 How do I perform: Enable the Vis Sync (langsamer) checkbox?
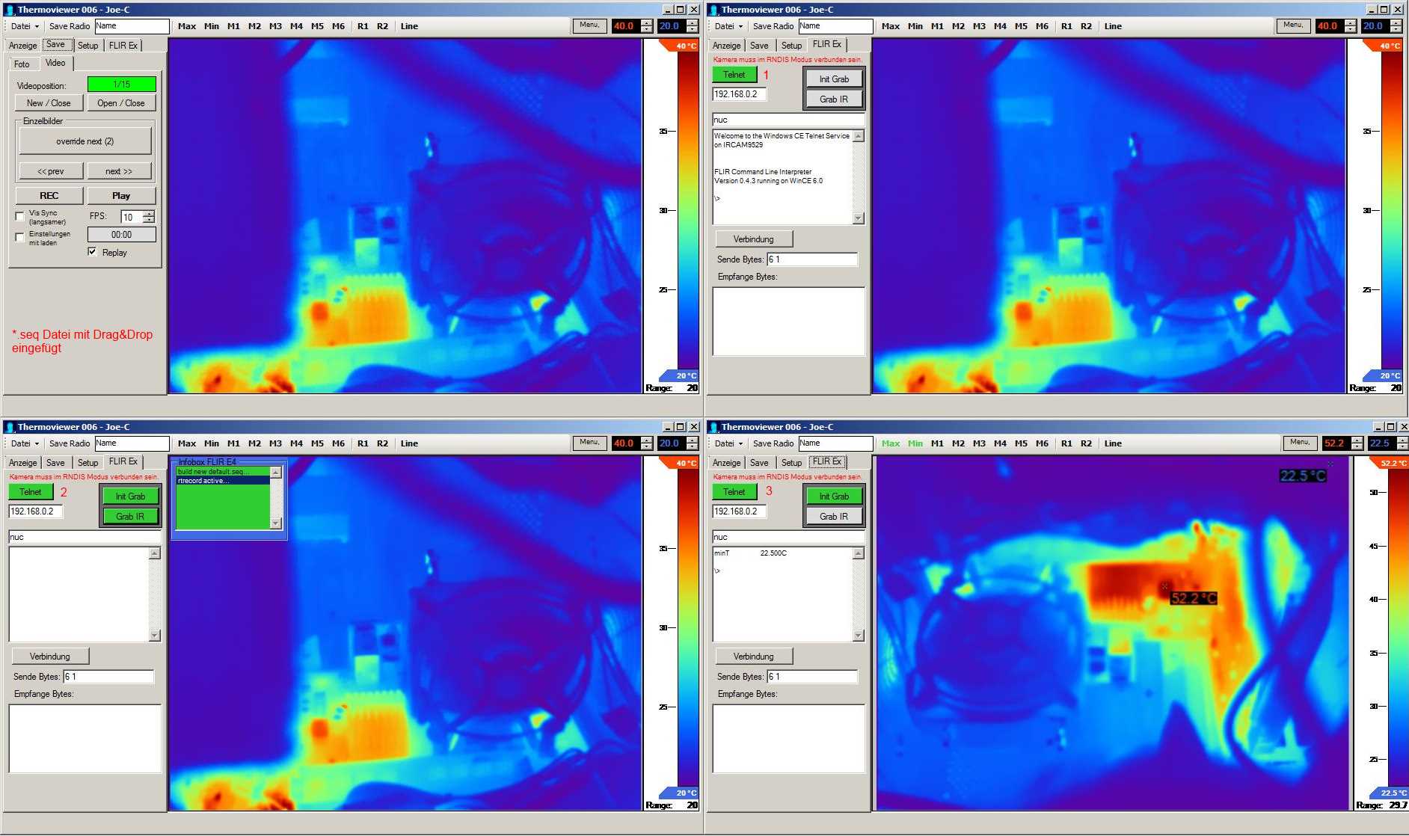[20, 216]
